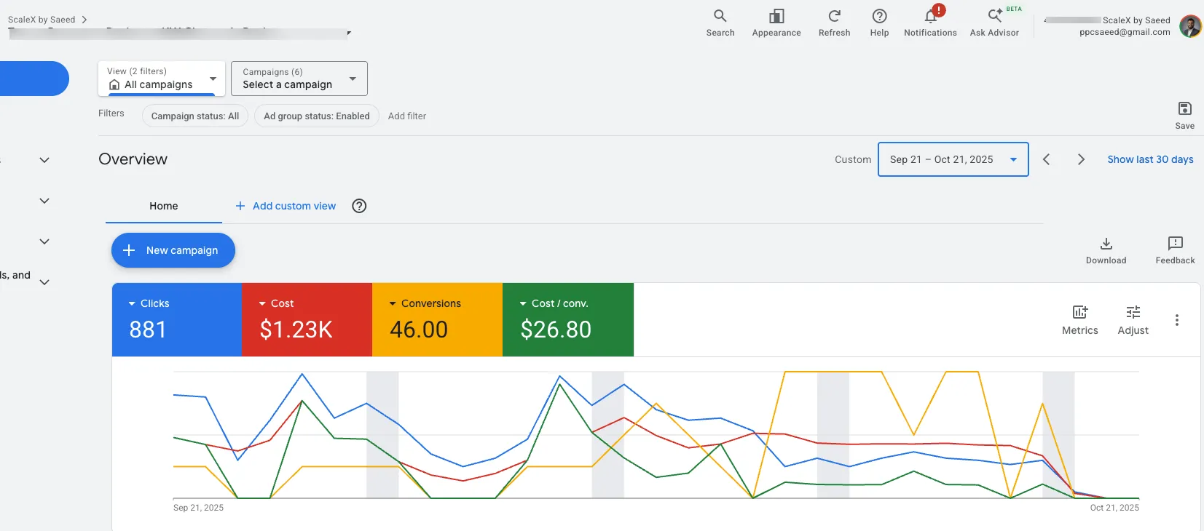Expand the third sidebar section chevron
Image resolution: width=1204 pixels, height=531 pixels.
pos(44,241)
